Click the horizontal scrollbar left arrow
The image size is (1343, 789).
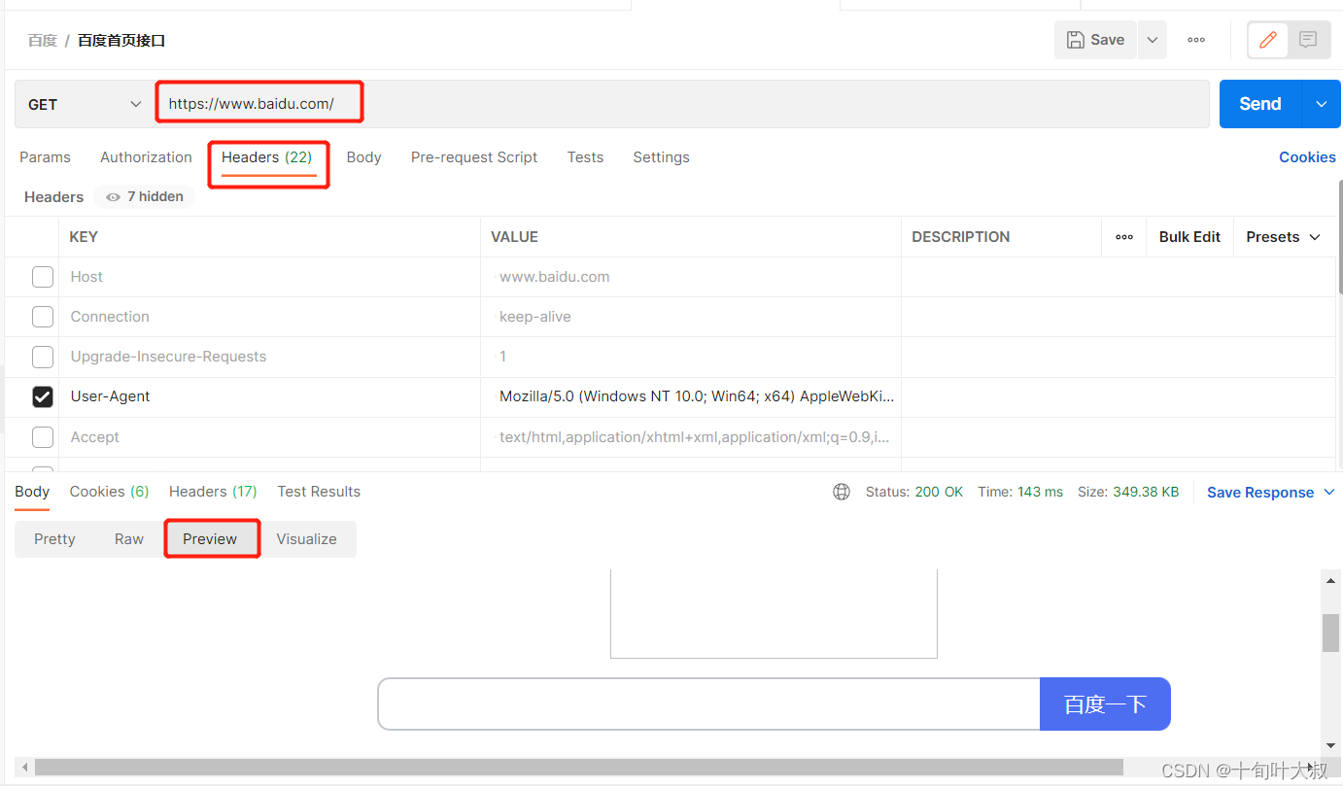pos(24,768)
